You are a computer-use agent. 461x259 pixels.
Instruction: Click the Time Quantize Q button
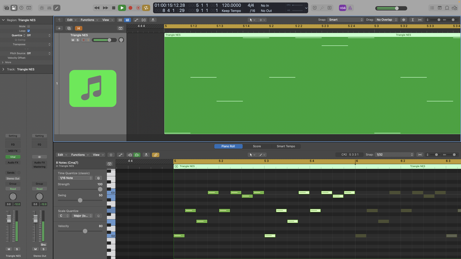98,178
